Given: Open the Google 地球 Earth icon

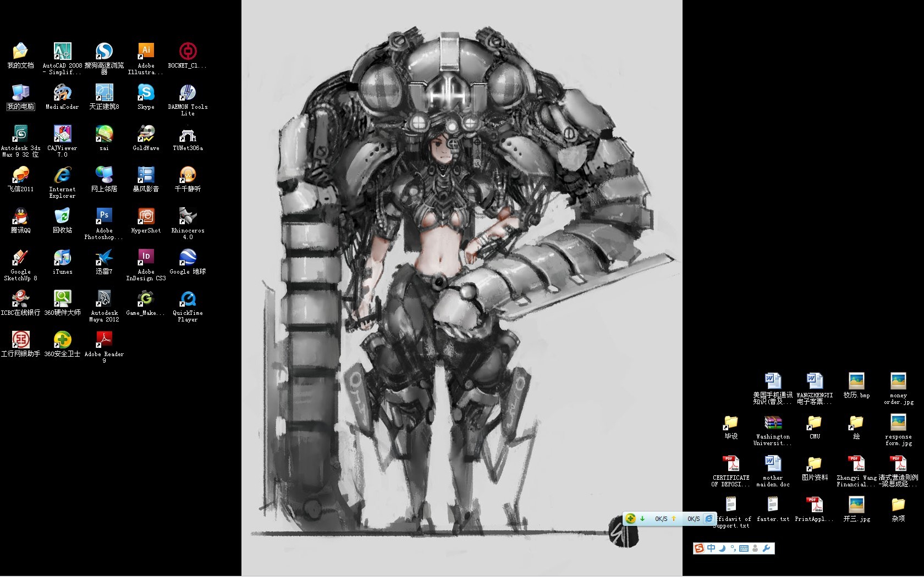Looking at the screenshot, I should 188,262.
